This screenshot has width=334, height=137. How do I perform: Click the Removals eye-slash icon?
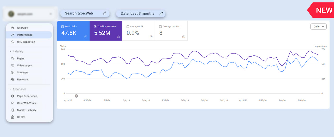pyautogui.click(x=13, y=79)
